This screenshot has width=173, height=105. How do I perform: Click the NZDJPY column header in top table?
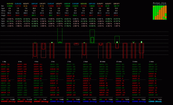tap(26, 4)
